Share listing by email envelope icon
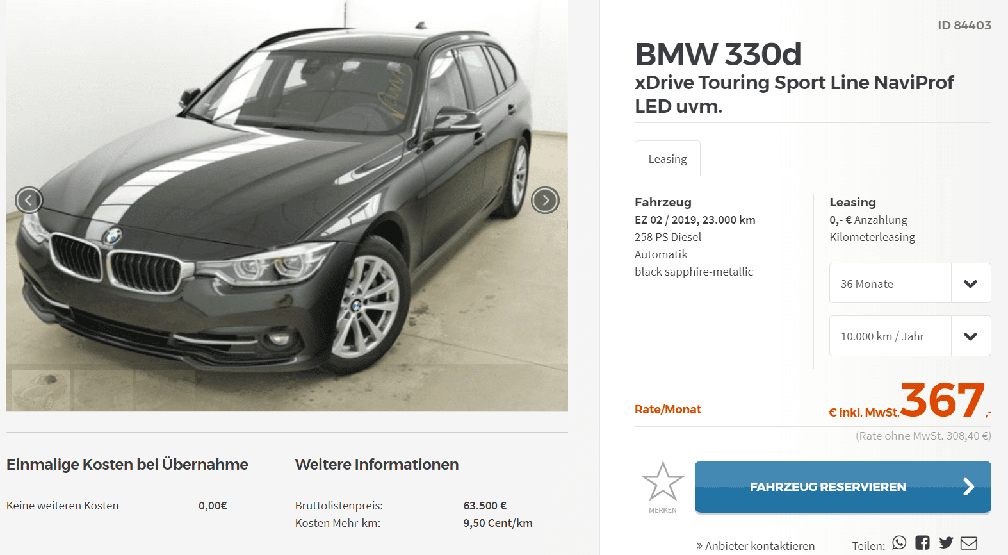Image resolution: width=1008 pixels, height=555 pixels. coord(969,543)
